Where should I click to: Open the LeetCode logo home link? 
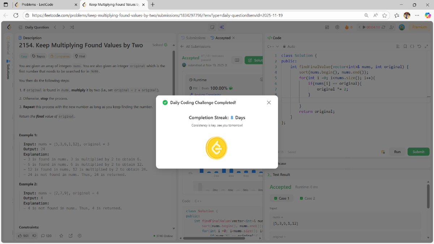(x=9, y=27)
